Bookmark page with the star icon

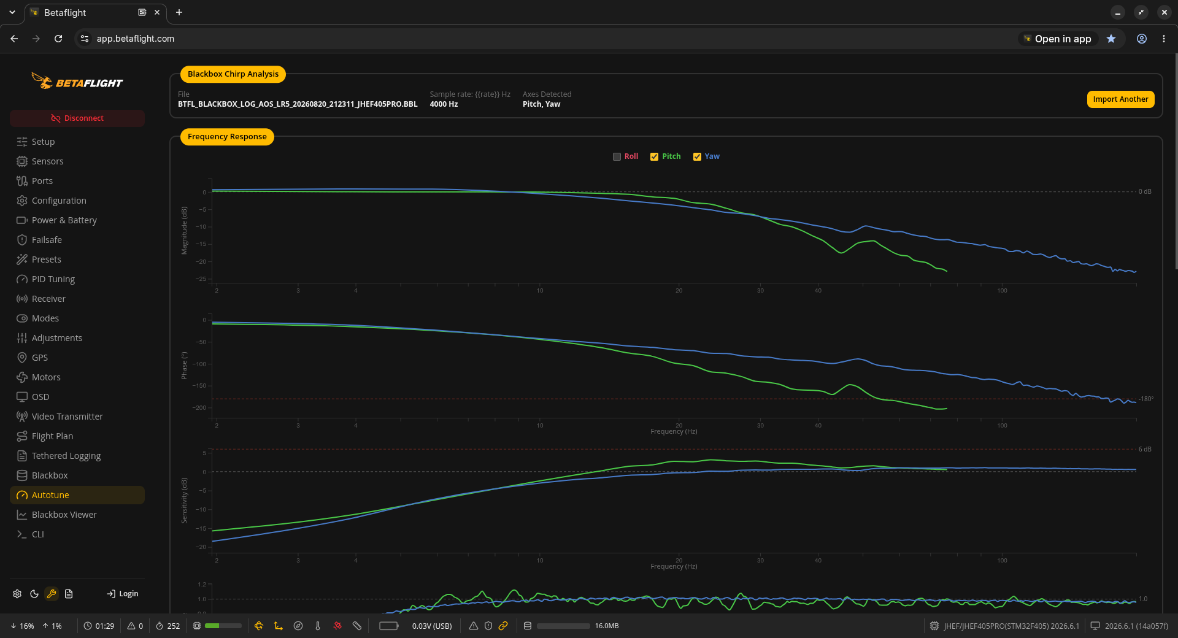(x=1111, y=39)
